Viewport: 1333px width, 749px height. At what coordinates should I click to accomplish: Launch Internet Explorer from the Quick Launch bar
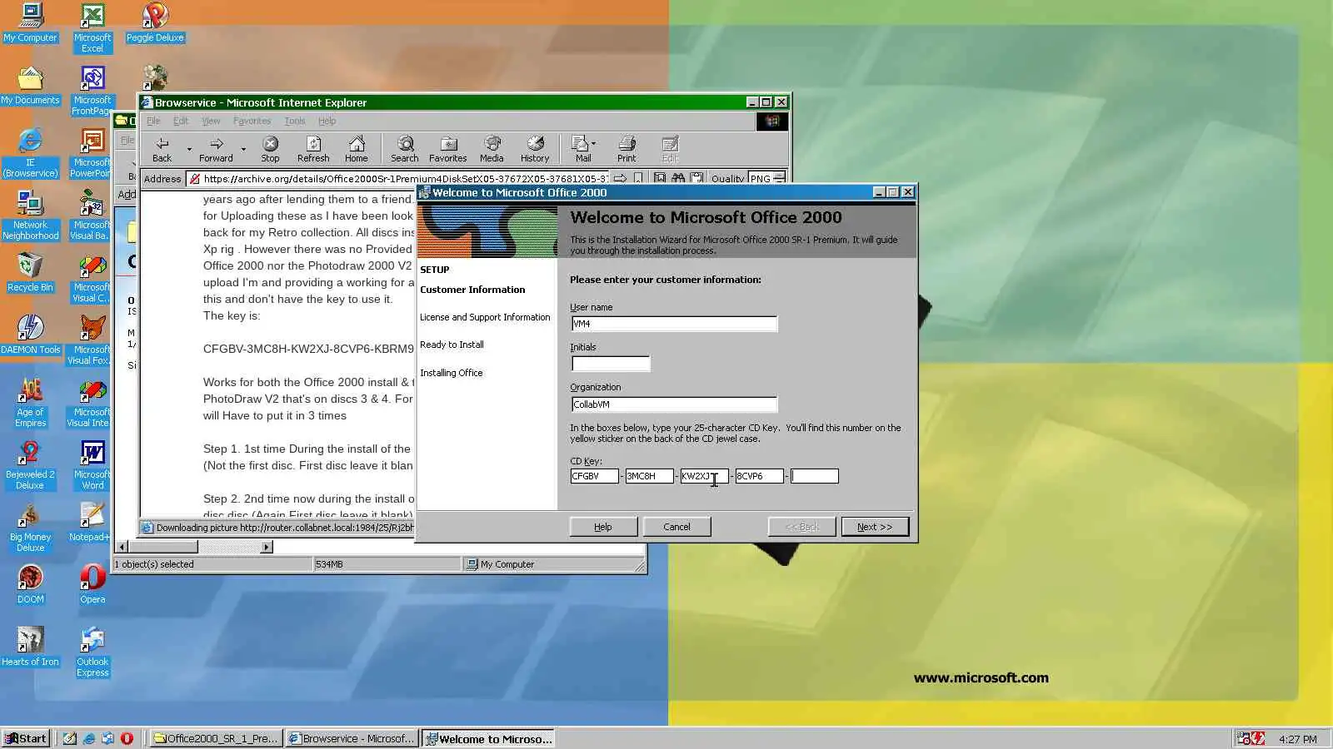point(88,738)
